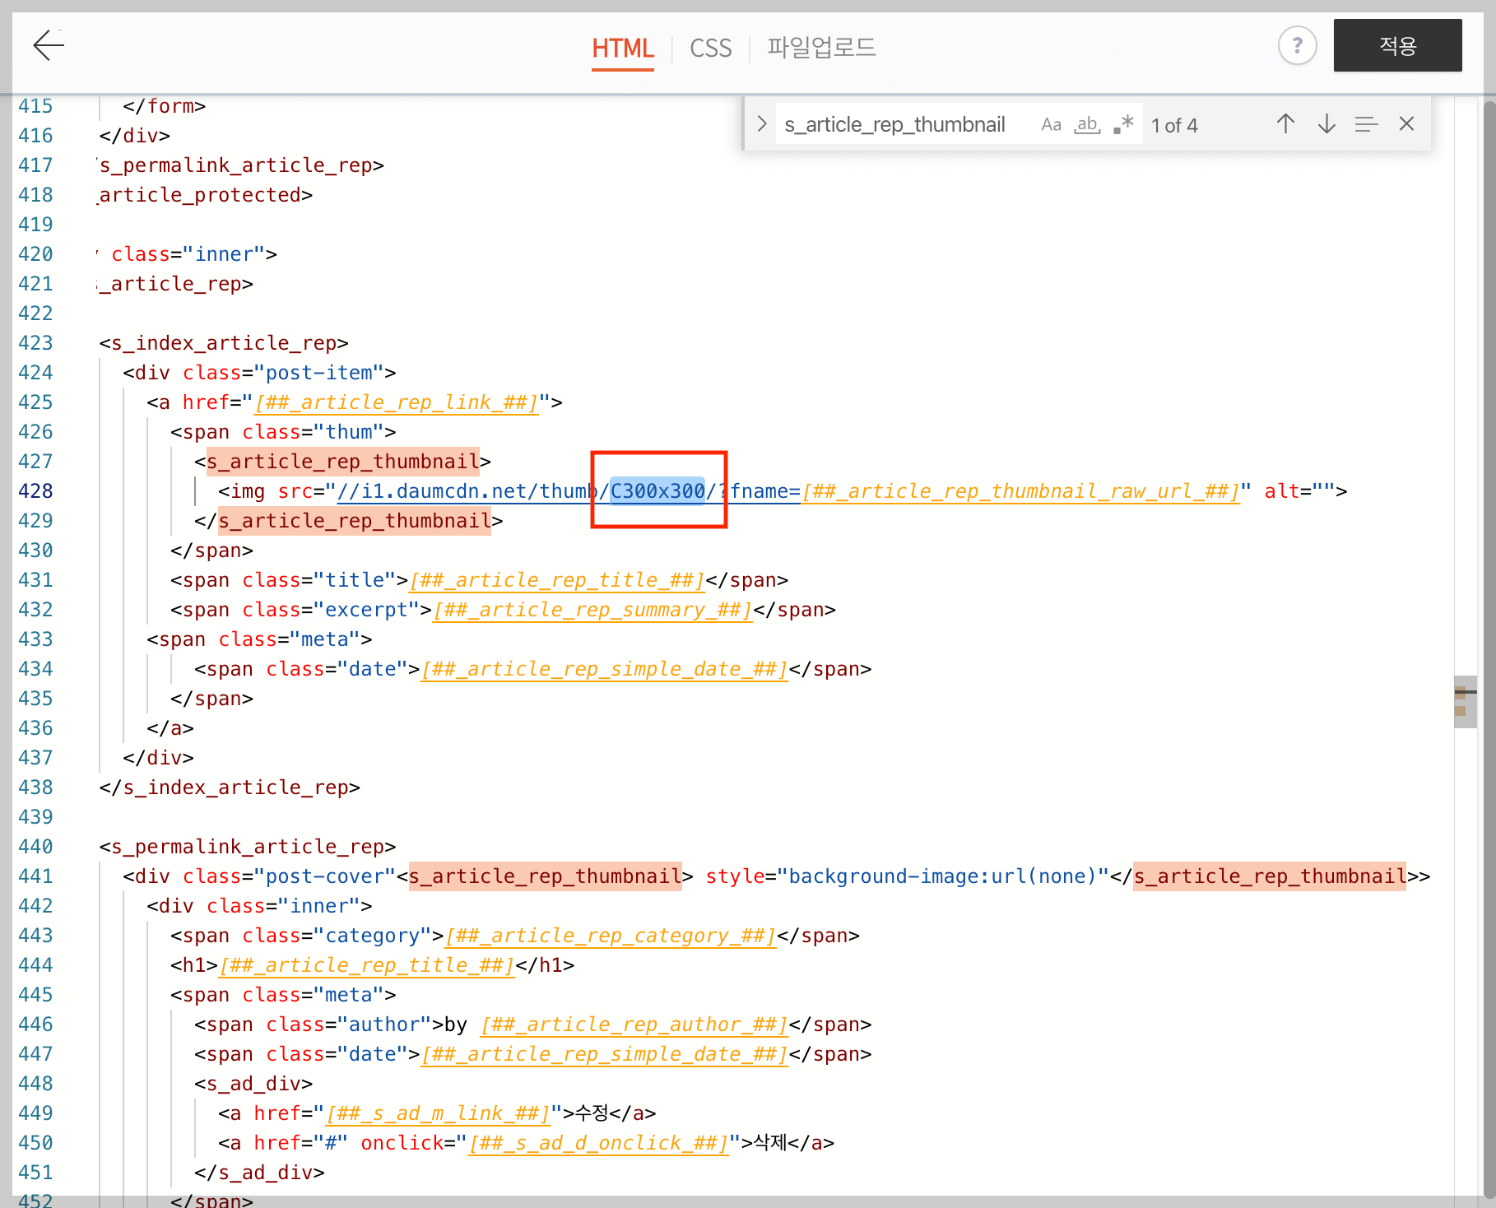The image size is (1496, 1208).
Task: Click [##_article_rep_simple_date_##] on line 447
Action: (605, 1054)
